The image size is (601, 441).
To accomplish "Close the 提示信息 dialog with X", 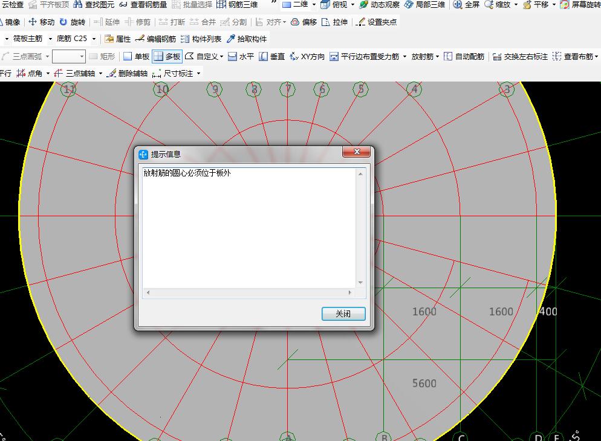I will 357,152.
